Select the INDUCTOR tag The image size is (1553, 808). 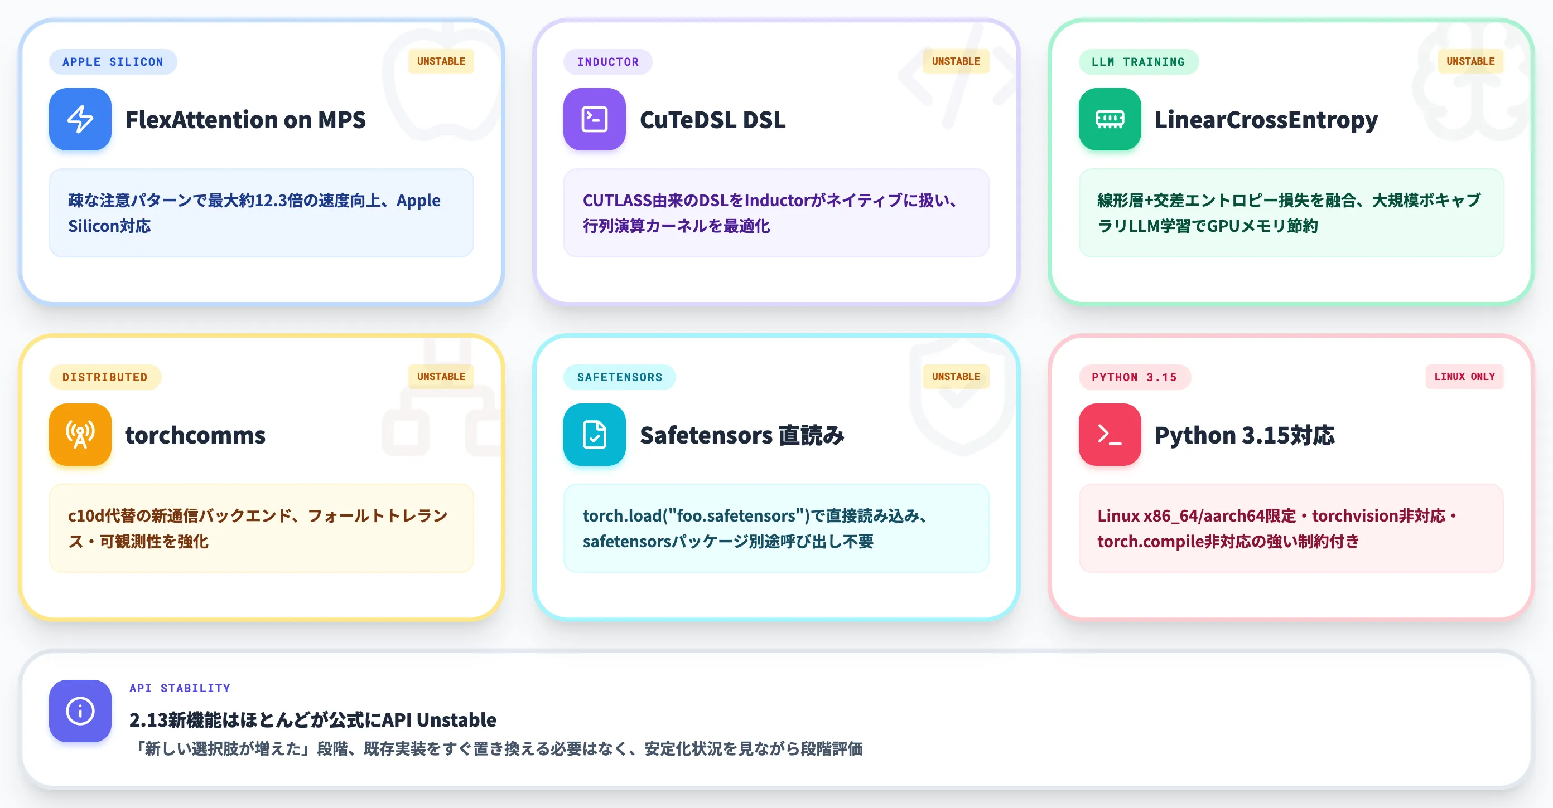607,62
